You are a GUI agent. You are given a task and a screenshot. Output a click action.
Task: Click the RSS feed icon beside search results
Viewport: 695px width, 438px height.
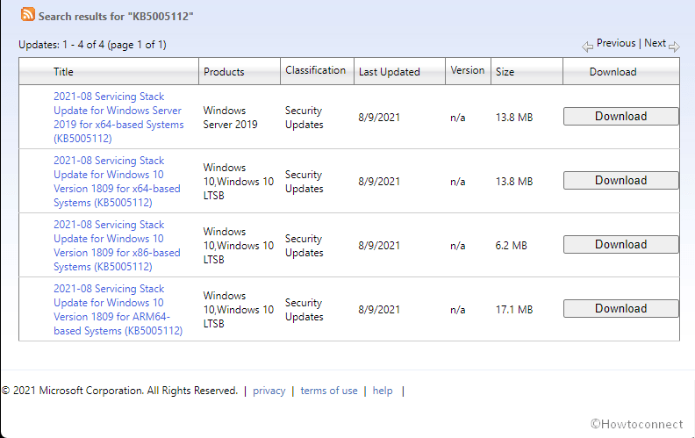[27, 14]
